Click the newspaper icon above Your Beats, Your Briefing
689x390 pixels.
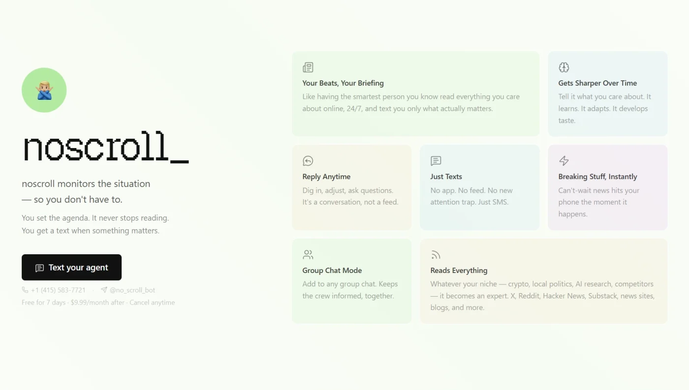click(308, 67)
